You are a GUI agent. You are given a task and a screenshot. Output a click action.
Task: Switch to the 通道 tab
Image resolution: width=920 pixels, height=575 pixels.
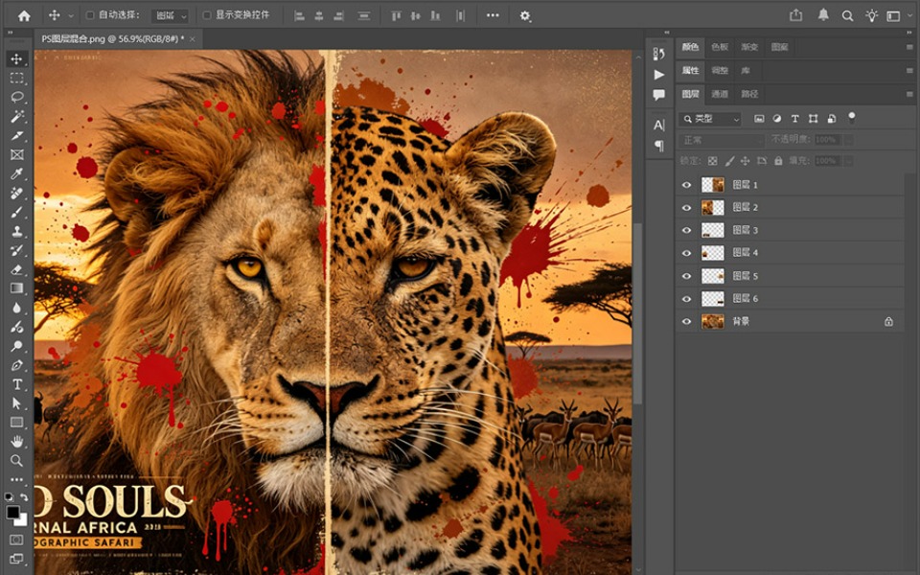[x=720, y=94]
